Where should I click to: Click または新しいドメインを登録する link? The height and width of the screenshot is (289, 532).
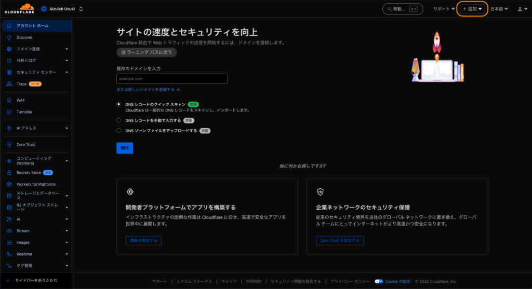(148, 90)
